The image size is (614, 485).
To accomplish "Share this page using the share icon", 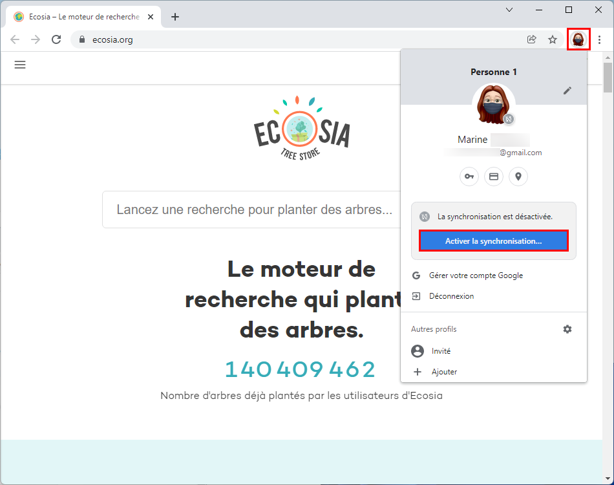I will point(531,39).
